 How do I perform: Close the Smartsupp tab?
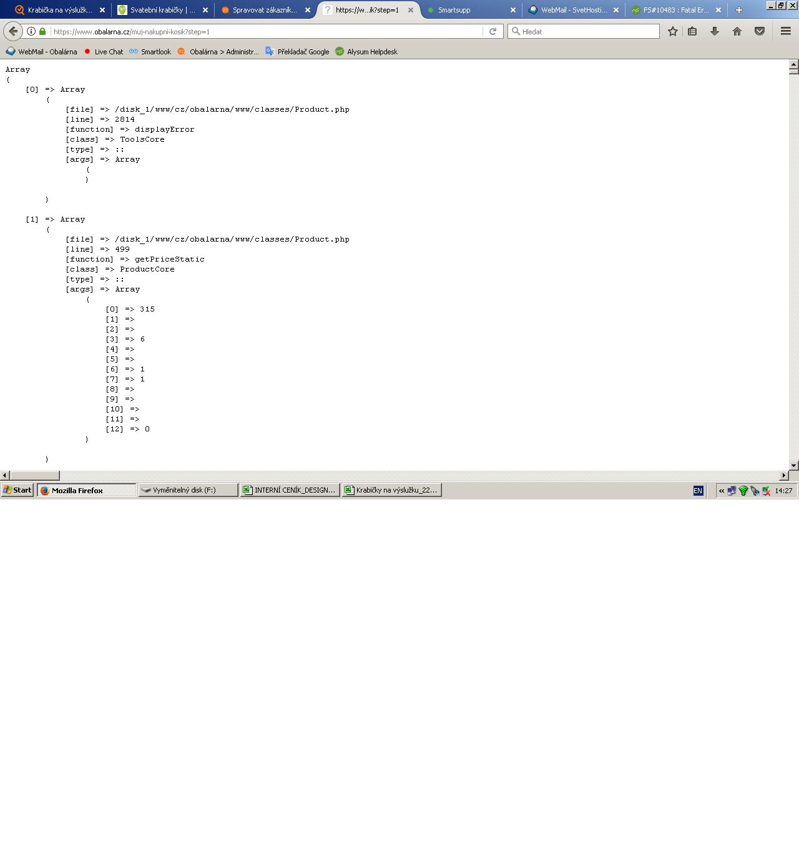click(x=513, y=10)
